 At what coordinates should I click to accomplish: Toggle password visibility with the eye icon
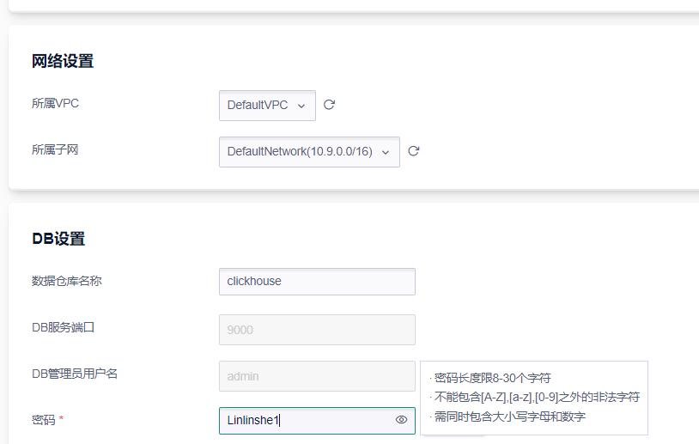click(401, 420)
